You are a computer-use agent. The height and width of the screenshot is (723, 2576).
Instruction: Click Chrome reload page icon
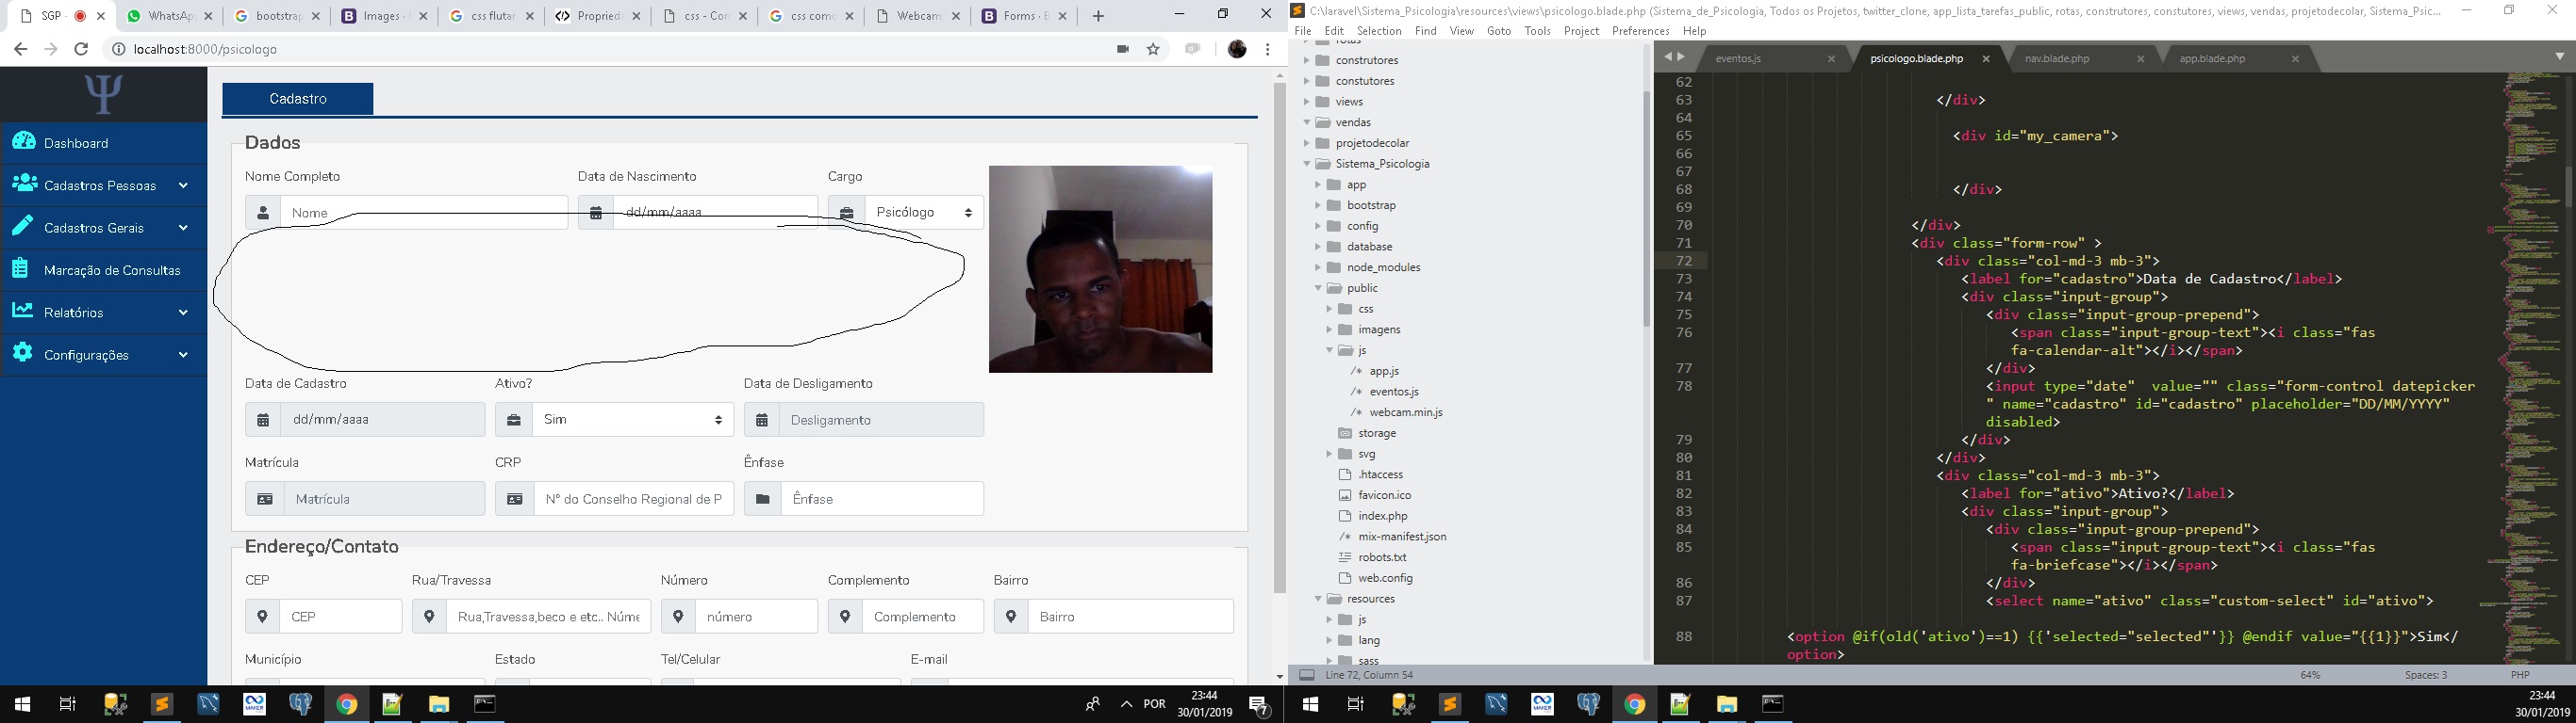[82, 49]
